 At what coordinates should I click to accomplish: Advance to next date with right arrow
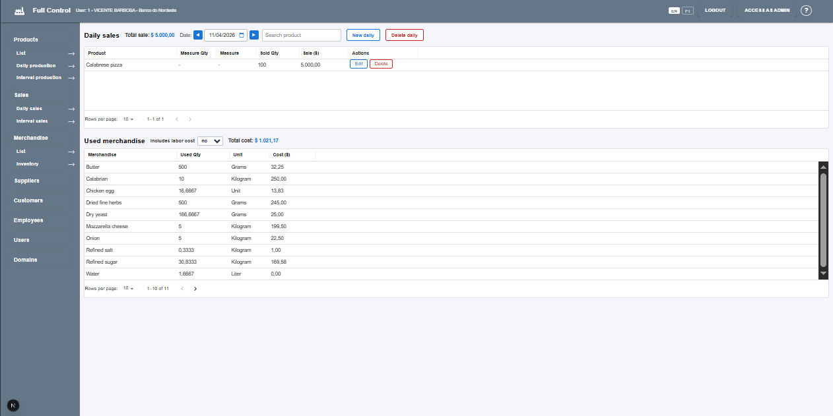(x=254, y=35)
